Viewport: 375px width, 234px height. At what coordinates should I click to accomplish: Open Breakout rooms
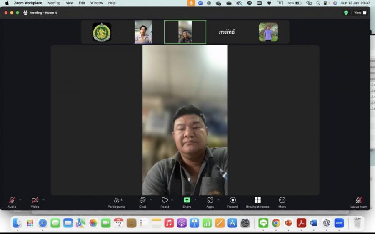(x=257, y=202)
